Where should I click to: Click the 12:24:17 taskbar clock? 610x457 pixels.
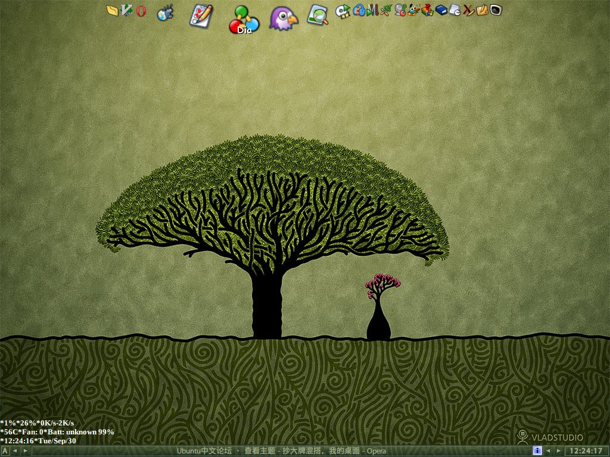click(586, 451)
